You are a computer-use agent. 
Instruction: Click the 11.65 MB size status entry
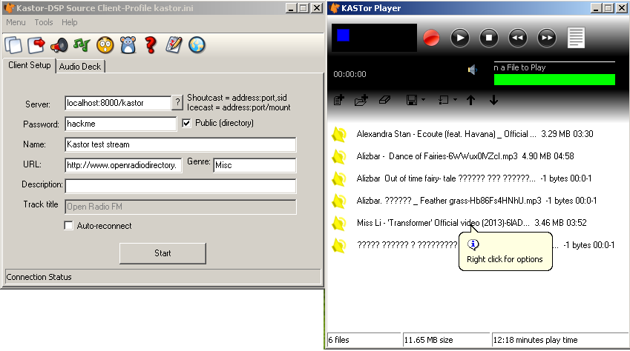click(447, 340)
